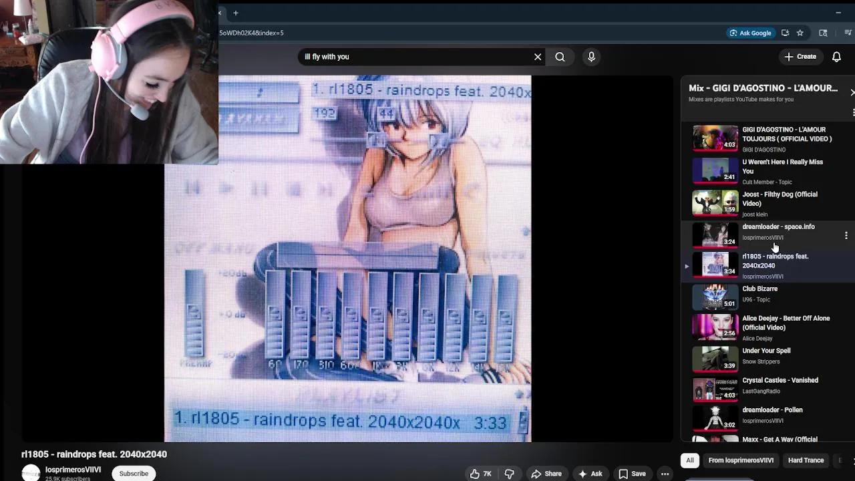
Task: Open the browser media control icon
Action: 848,33
